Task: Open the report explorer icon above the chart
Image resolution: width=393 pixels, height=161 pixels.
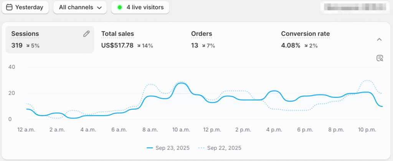Action: (380, 58)
